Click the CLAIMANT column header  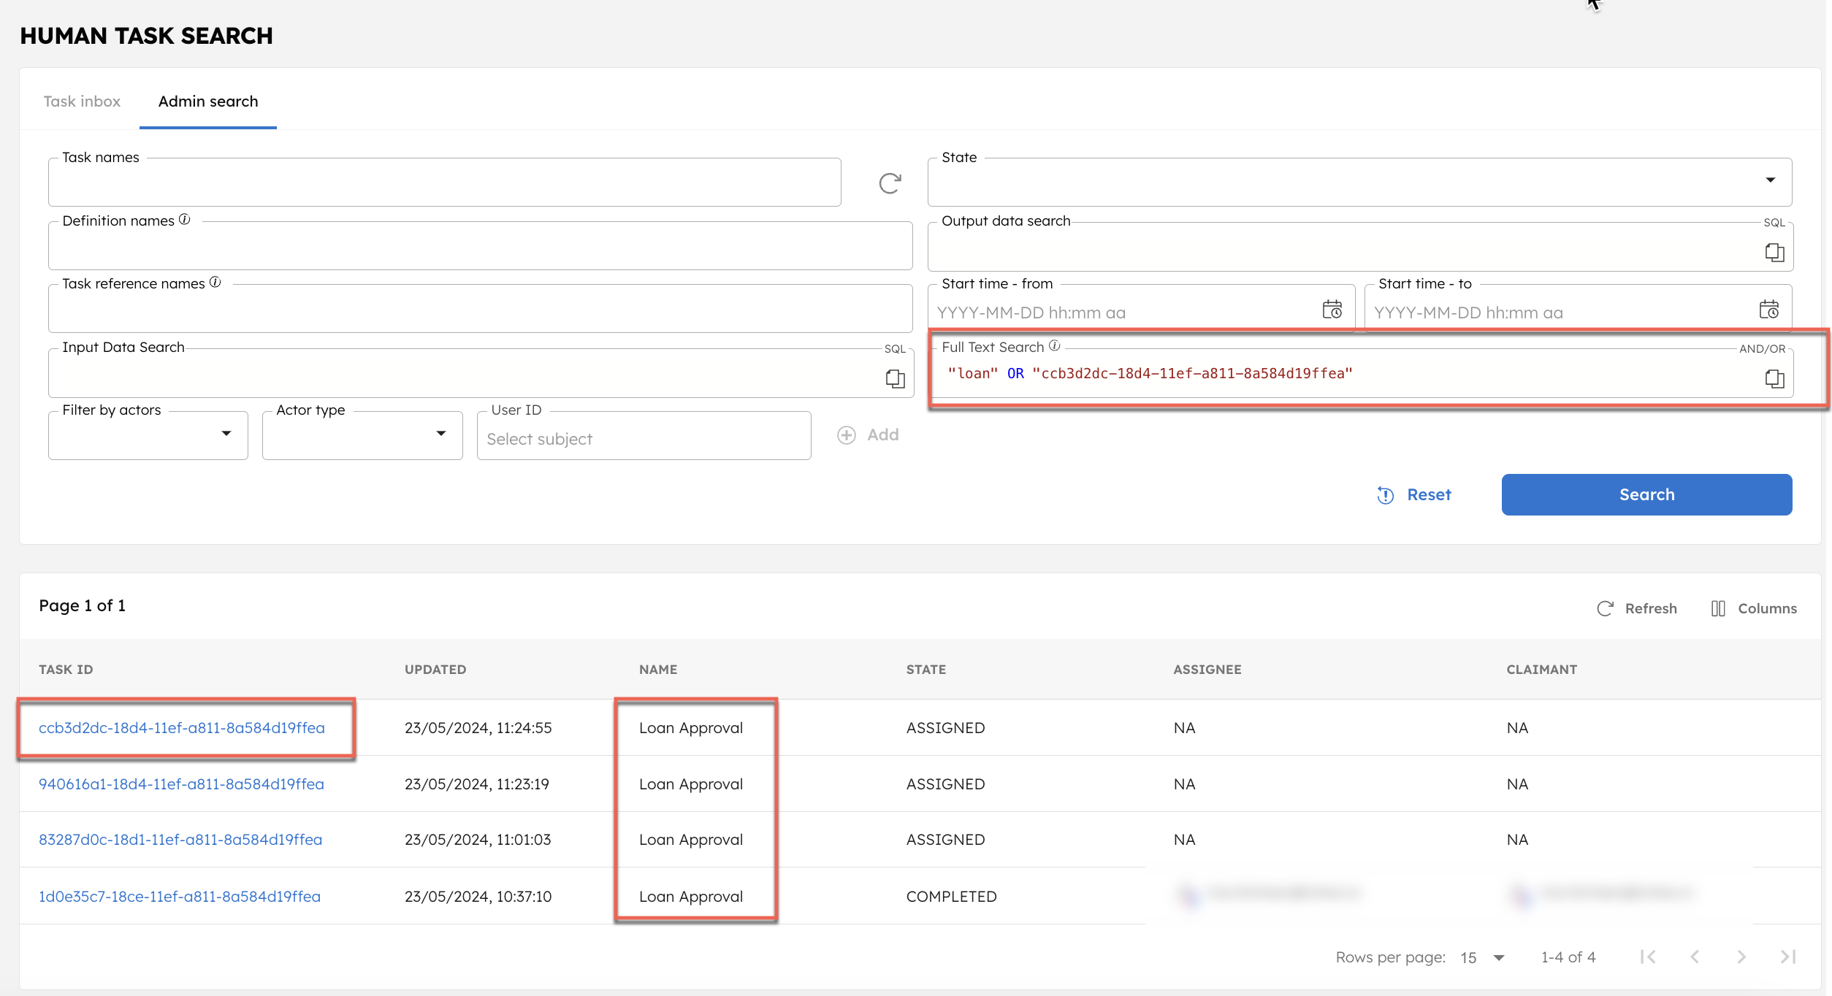pos(1542,670)
